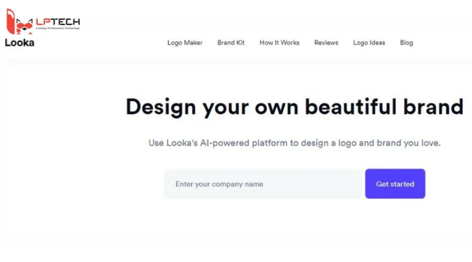Visit the Blog link

click(x=406, y=43)
